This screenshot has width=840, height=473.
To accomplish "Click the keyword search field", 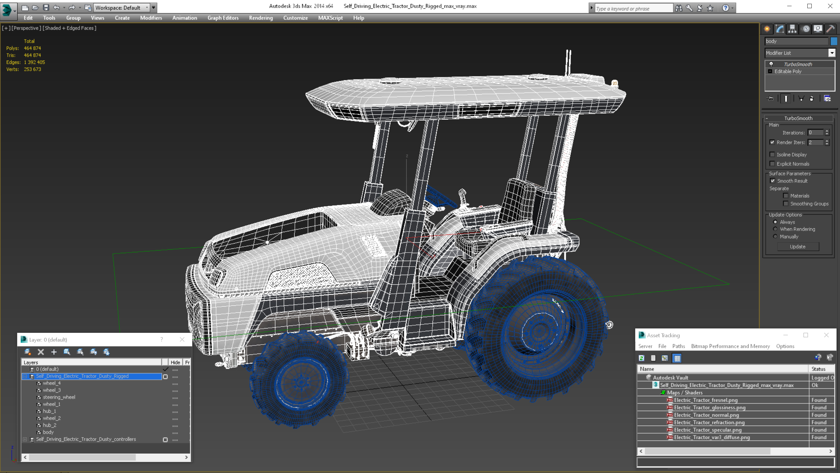I will pyautogui.click(x=633, y=8).
